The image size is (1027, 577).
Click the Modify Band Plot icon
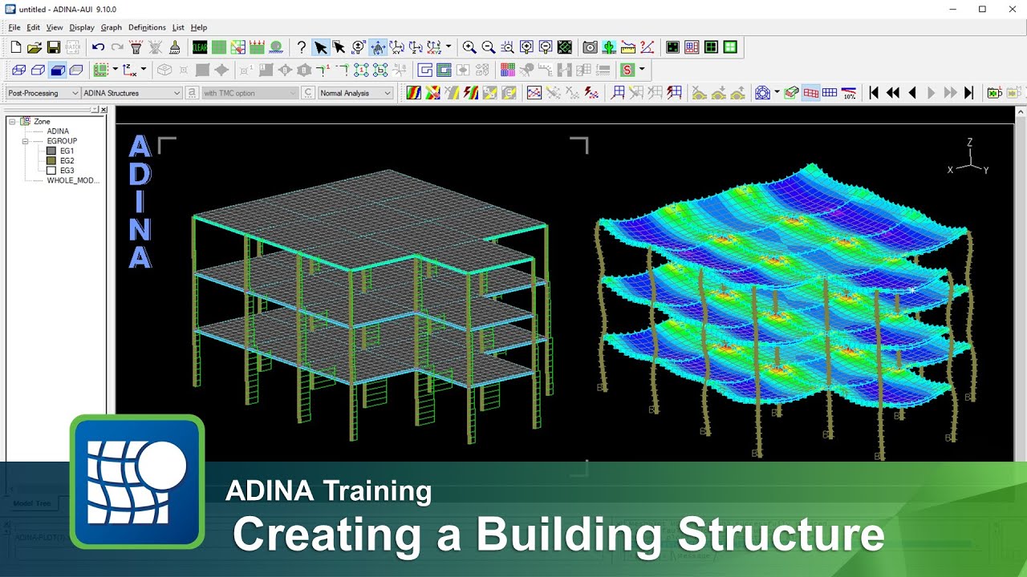point(433,93)
